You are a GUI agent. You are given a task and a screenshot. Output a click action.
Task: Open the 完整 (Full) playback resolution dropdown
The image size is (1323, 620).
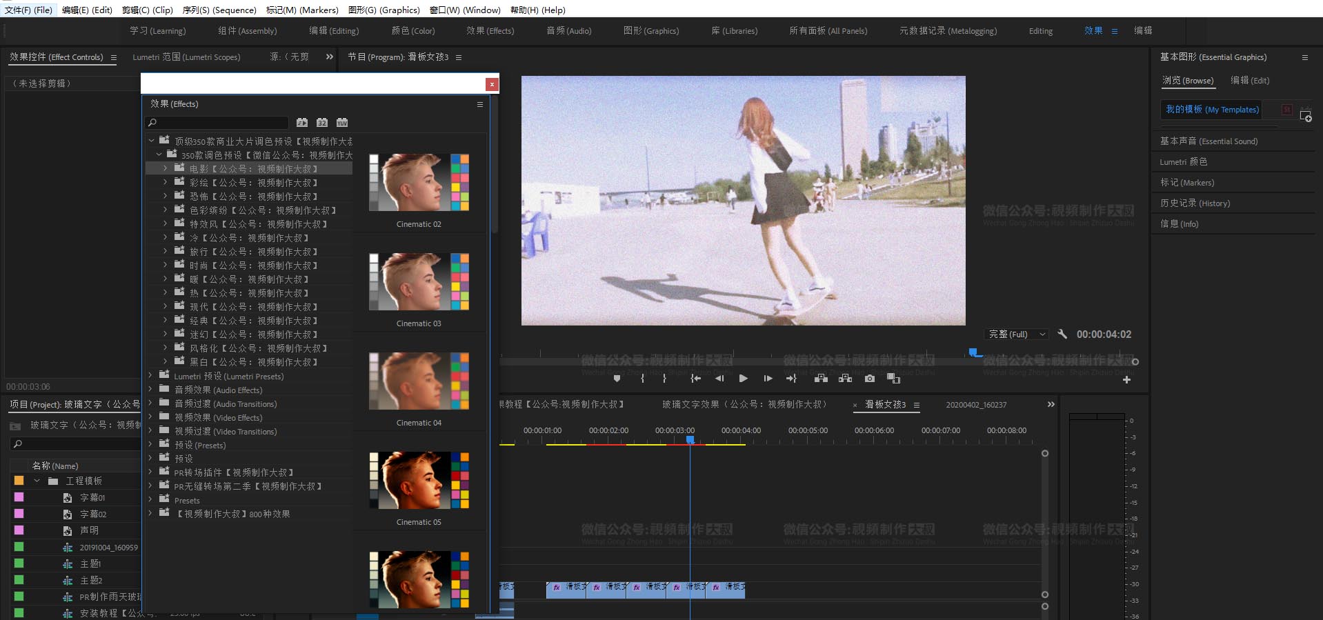click(1017, 334)
